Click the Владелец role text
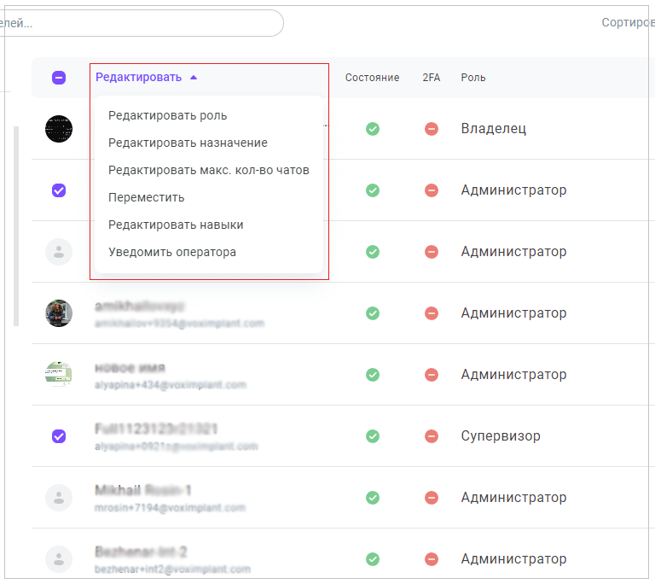The height and width of the screenshot is (584, 655). 493,128
